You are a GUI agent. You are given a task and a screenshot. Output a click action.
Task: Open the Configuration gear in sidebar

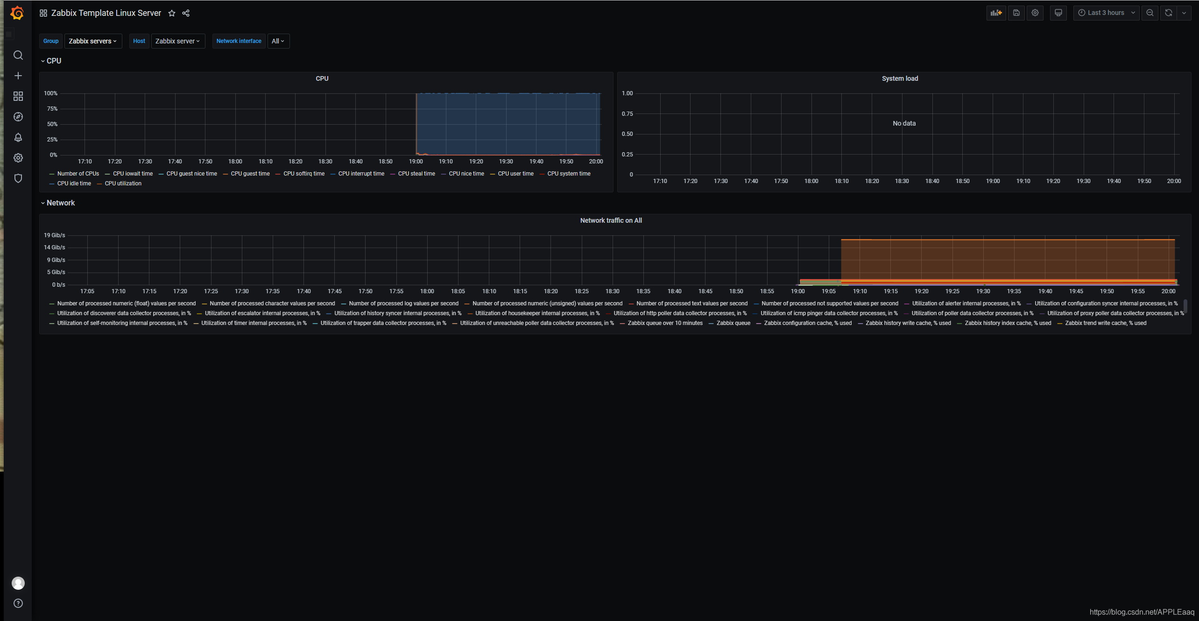tap(18, 158)
